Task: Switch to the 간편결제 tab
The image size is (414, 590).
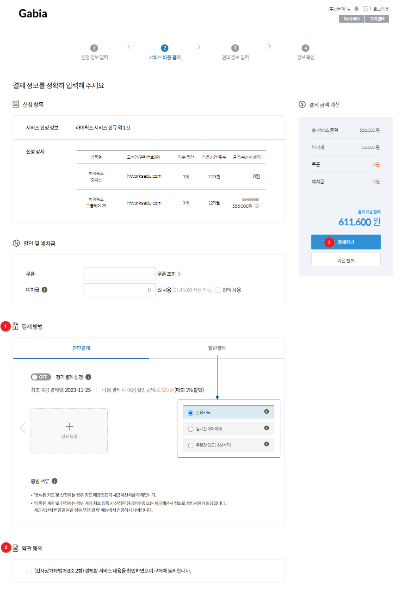Action: click(81, 348)
